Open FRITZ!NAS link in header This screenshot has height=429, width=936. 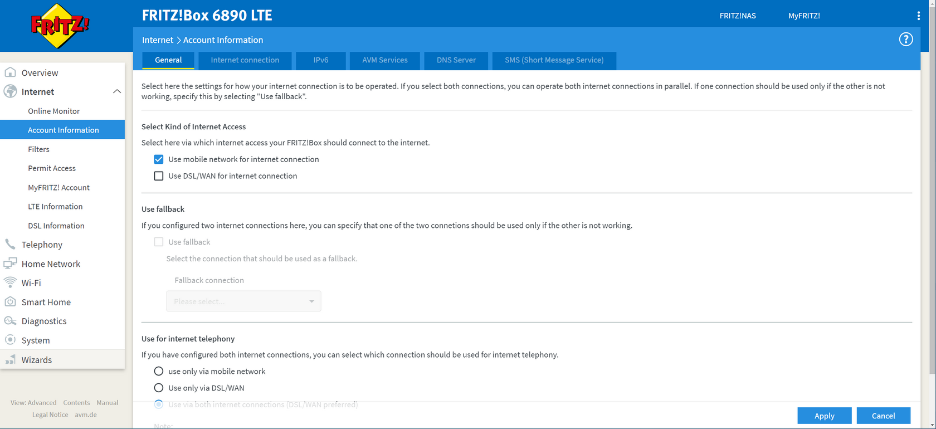coord(738,16)
